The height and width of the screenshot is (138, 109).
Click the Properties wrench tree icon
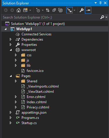pyautogui.click(x=18, y=45)
